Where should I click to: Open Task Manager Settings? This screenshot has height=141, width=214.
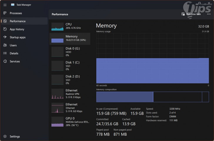pos(24,136)
